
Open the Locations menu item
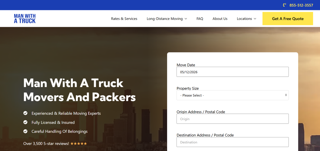244,19
